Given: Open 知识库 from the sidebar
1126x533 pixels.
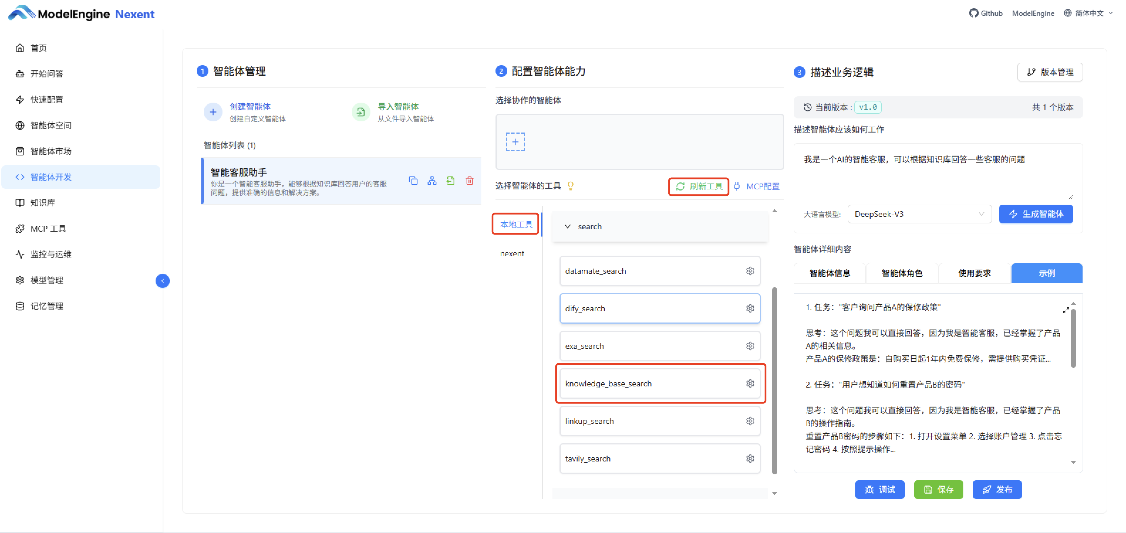Looking at the screenshot, I should click(x=42, y=203).
